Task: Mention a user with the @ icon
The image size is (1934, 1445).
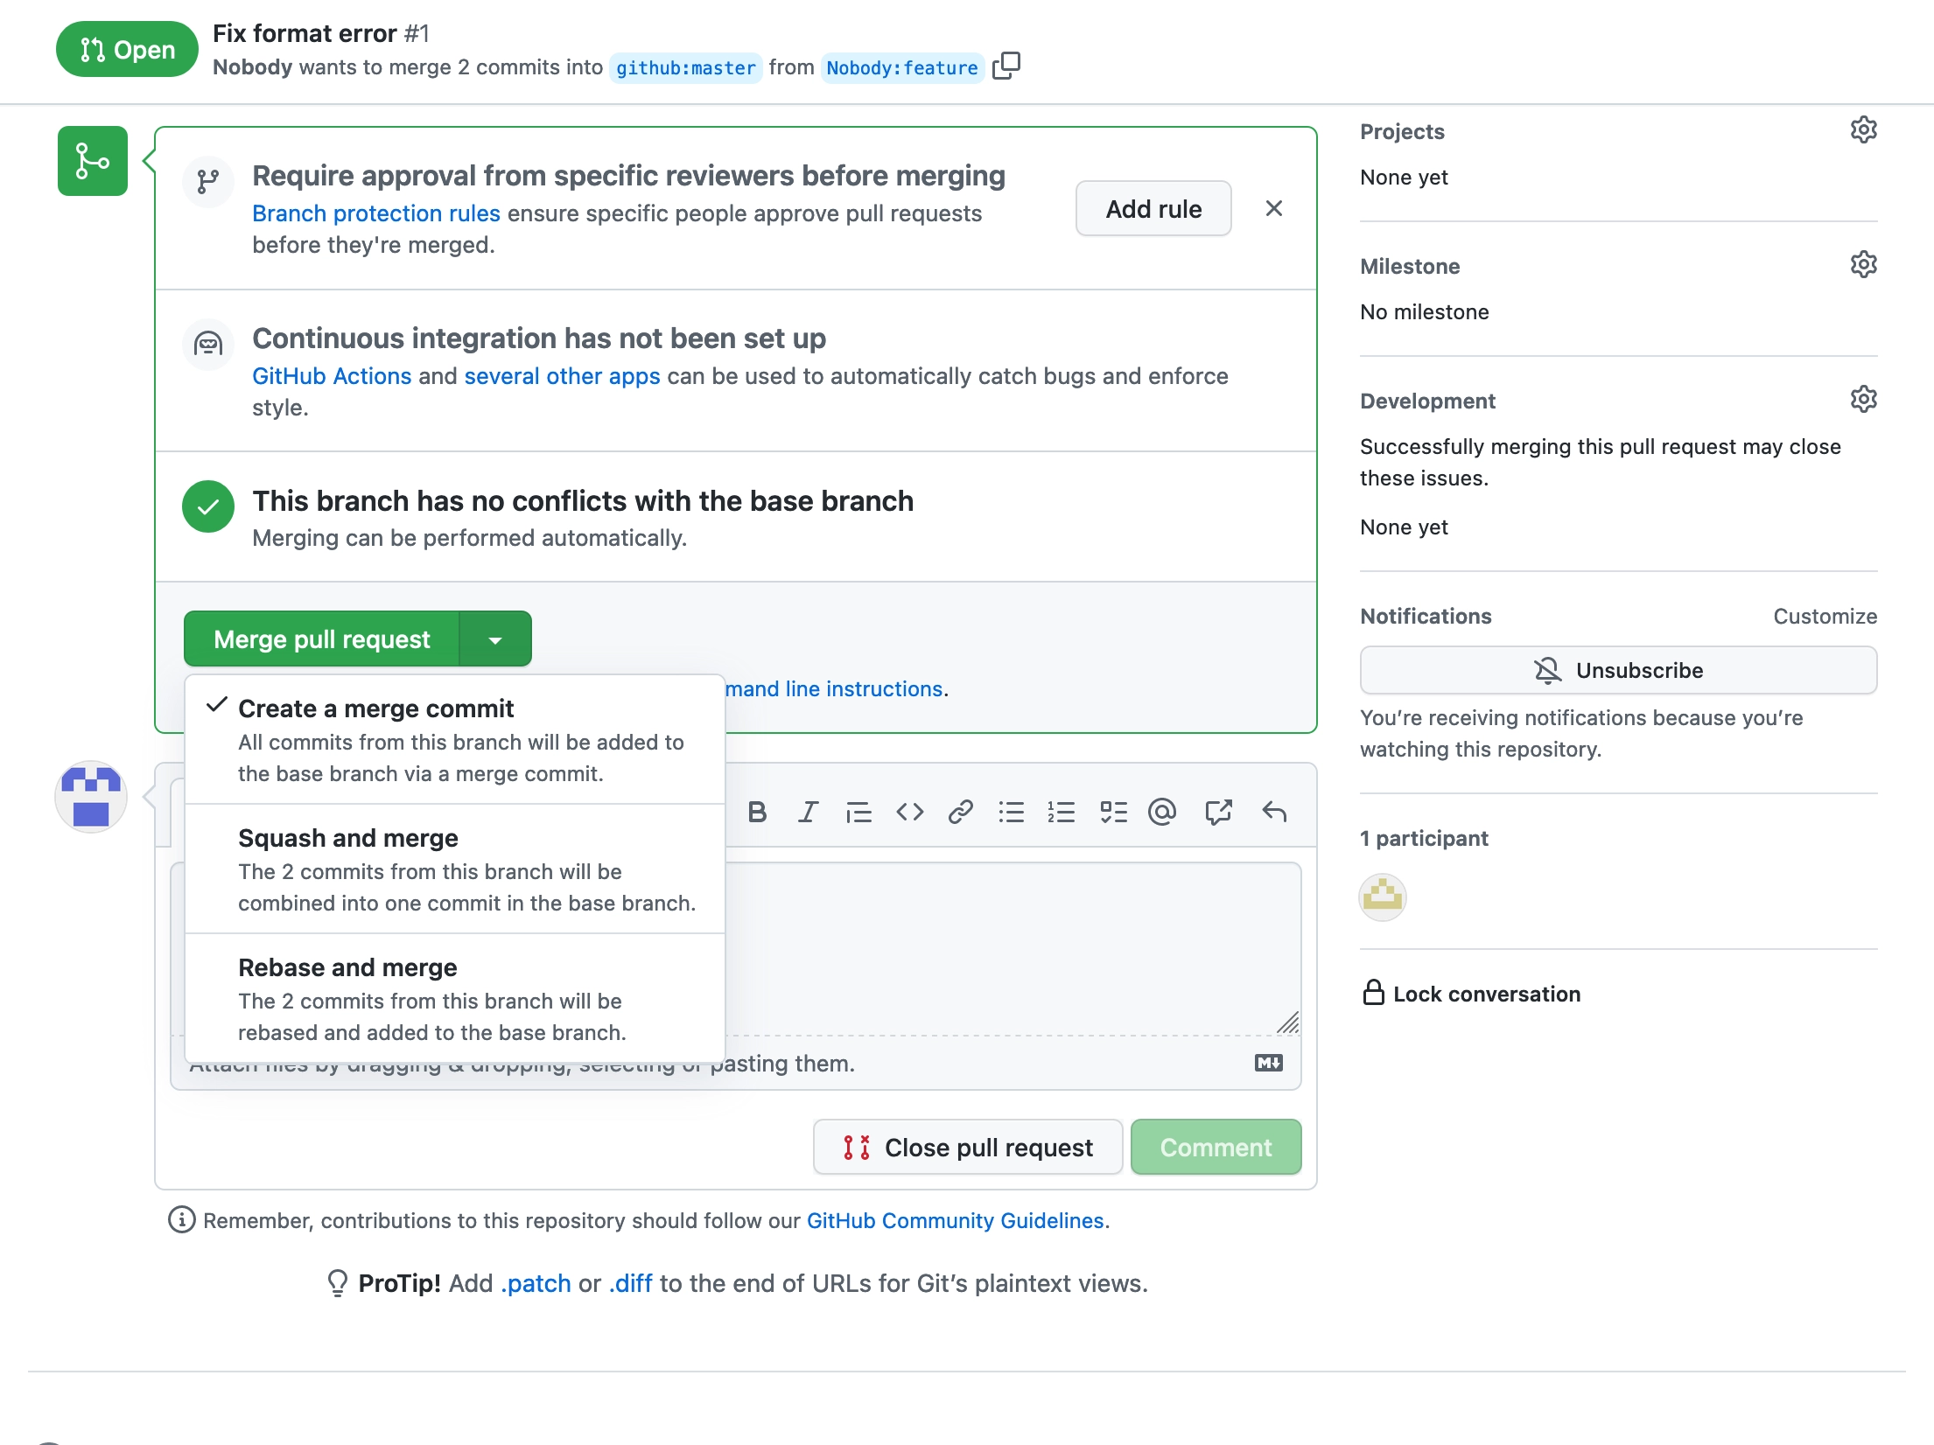Action: coord(1162,813)
